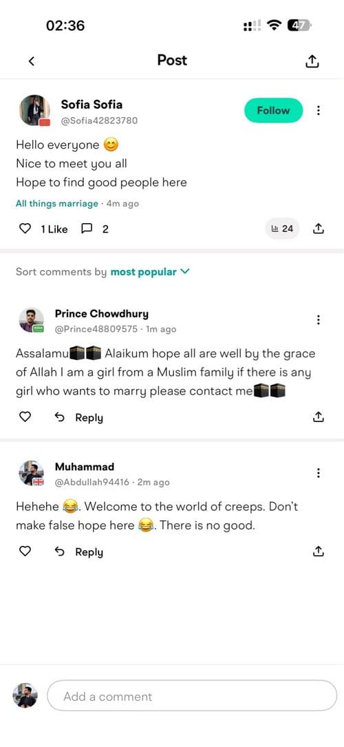Open options menu on Muhammad's comment
This screenshot has height=747, width=344.
pyautogui.click(x=319, y=473)
